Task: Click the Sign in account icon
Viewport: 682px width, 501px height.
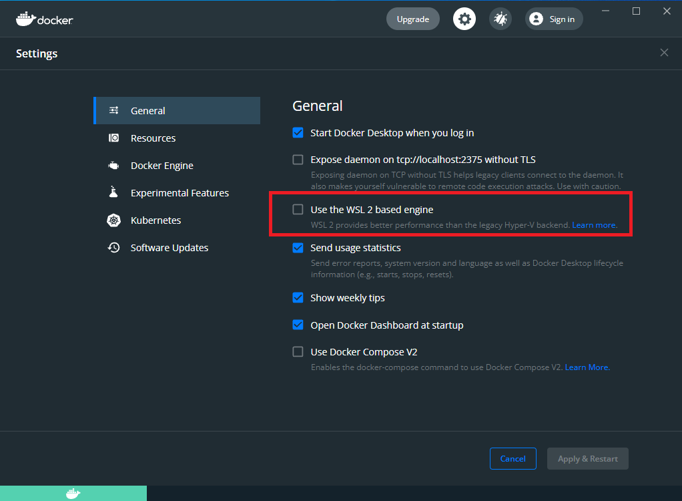Action: click(536, 19)
